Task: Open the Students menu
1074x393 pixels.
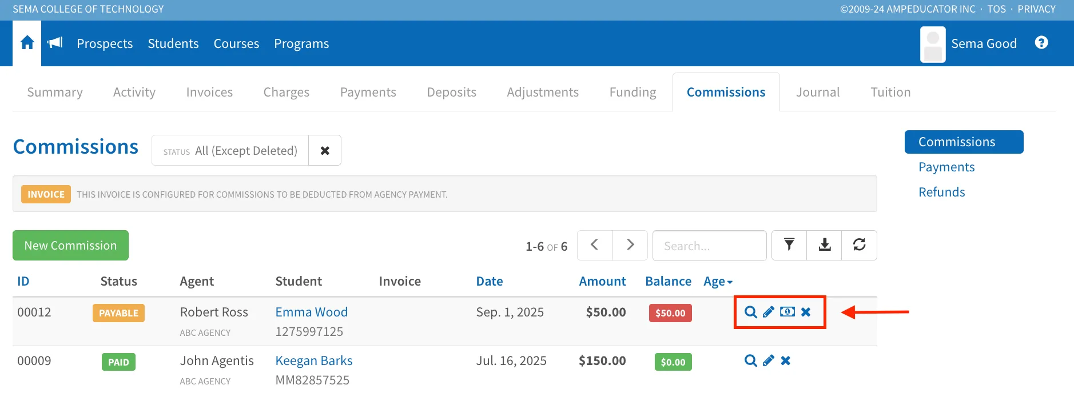Action: (x=173, y=43)
